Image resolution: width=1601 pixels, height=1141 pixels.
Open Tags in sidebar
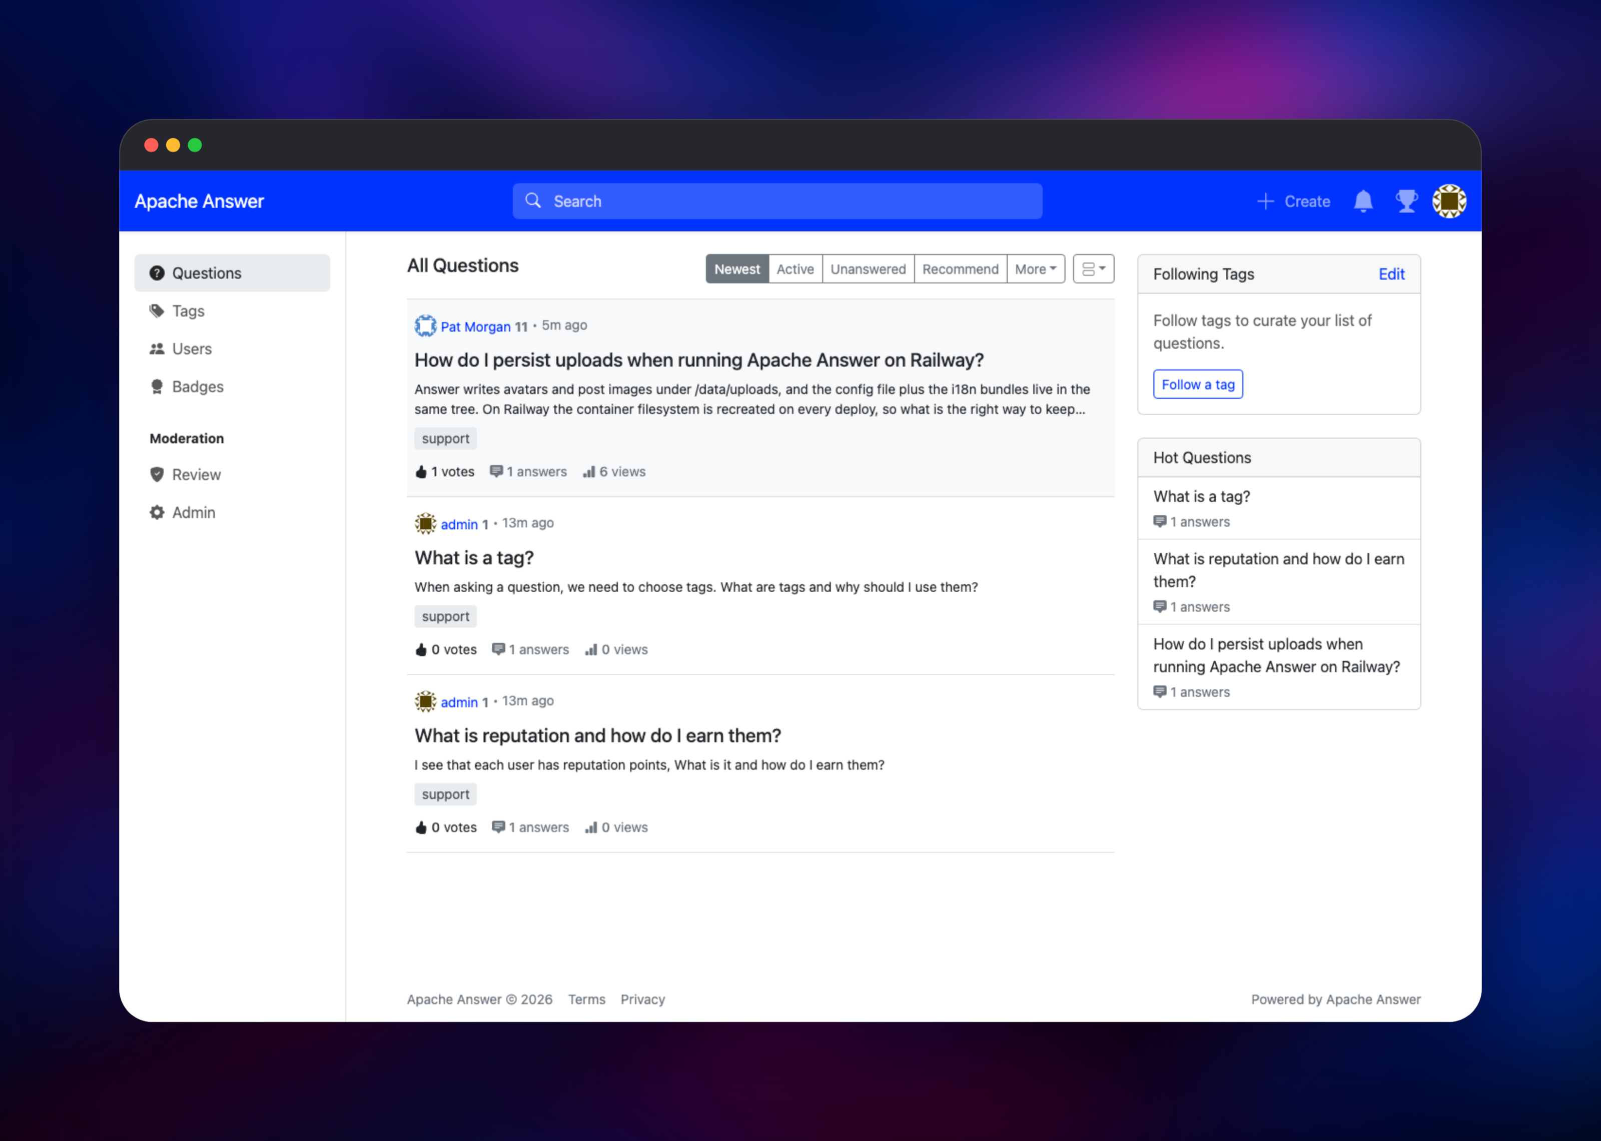pyautogui.click(x=232, y=311)
